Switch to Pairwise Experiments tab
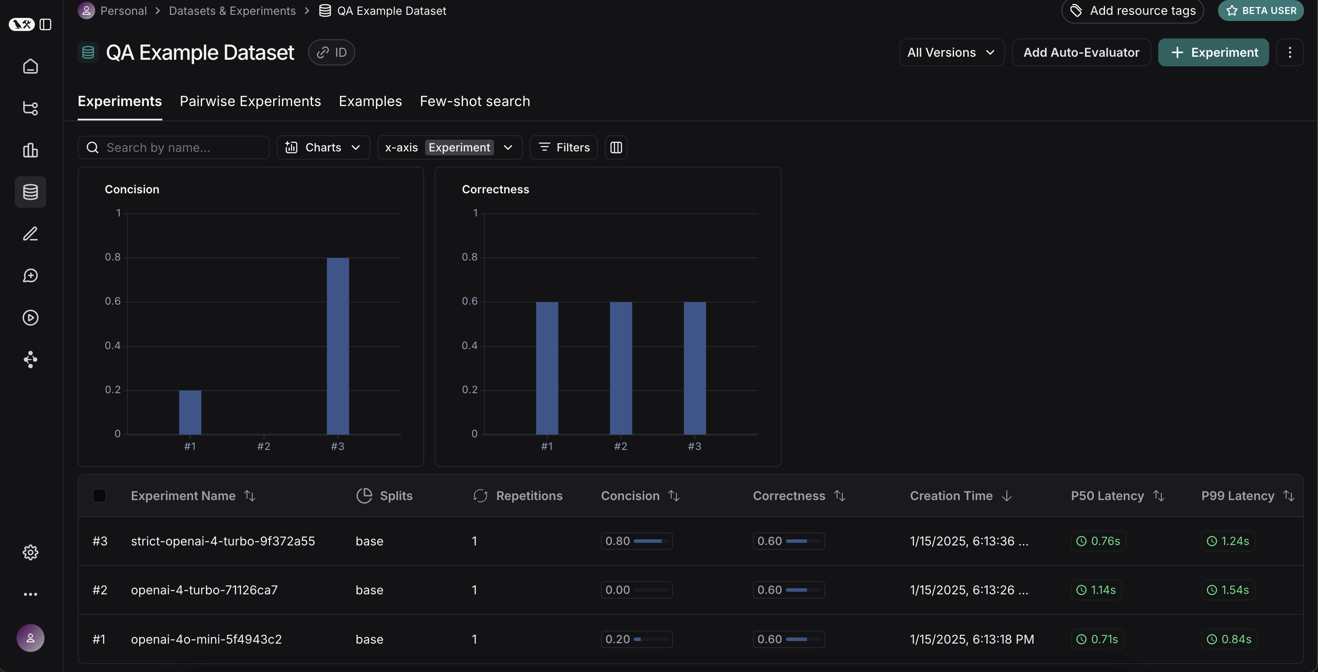 [250, 101]
